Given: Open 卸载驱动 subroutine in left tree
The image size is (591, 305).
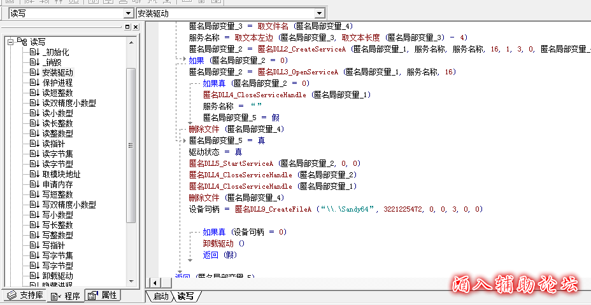Looking at the screenshot, I should point(57,276).
